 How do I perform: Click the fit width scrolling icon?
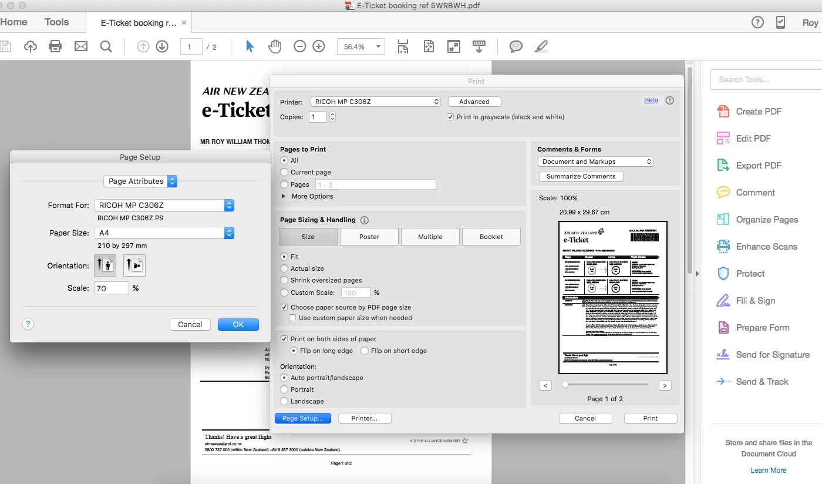(403, 46)
